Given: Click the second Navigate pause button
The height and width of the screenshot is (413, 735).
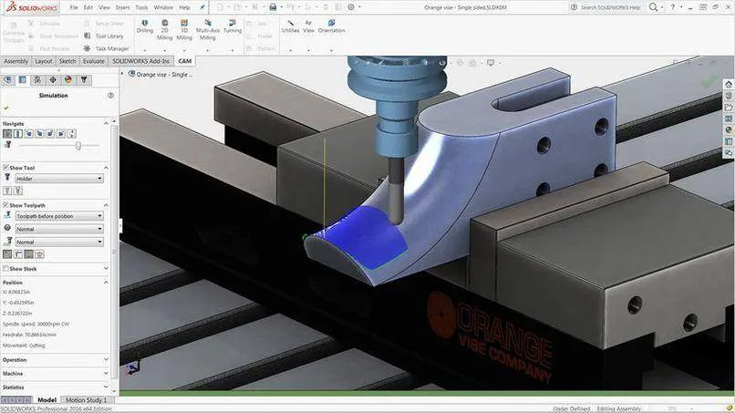Looking at the screenshot, I should (x=18, y=134).
